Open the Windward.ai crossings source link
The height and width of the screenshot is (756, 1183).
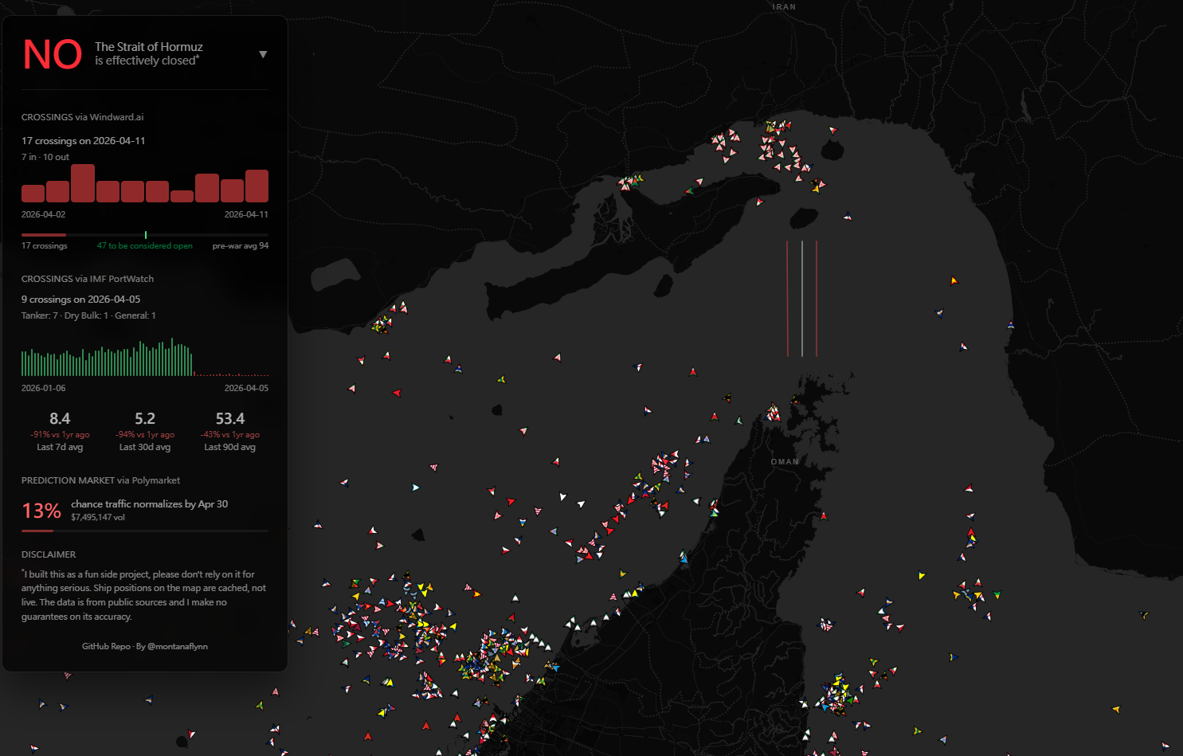pos(116,117)
